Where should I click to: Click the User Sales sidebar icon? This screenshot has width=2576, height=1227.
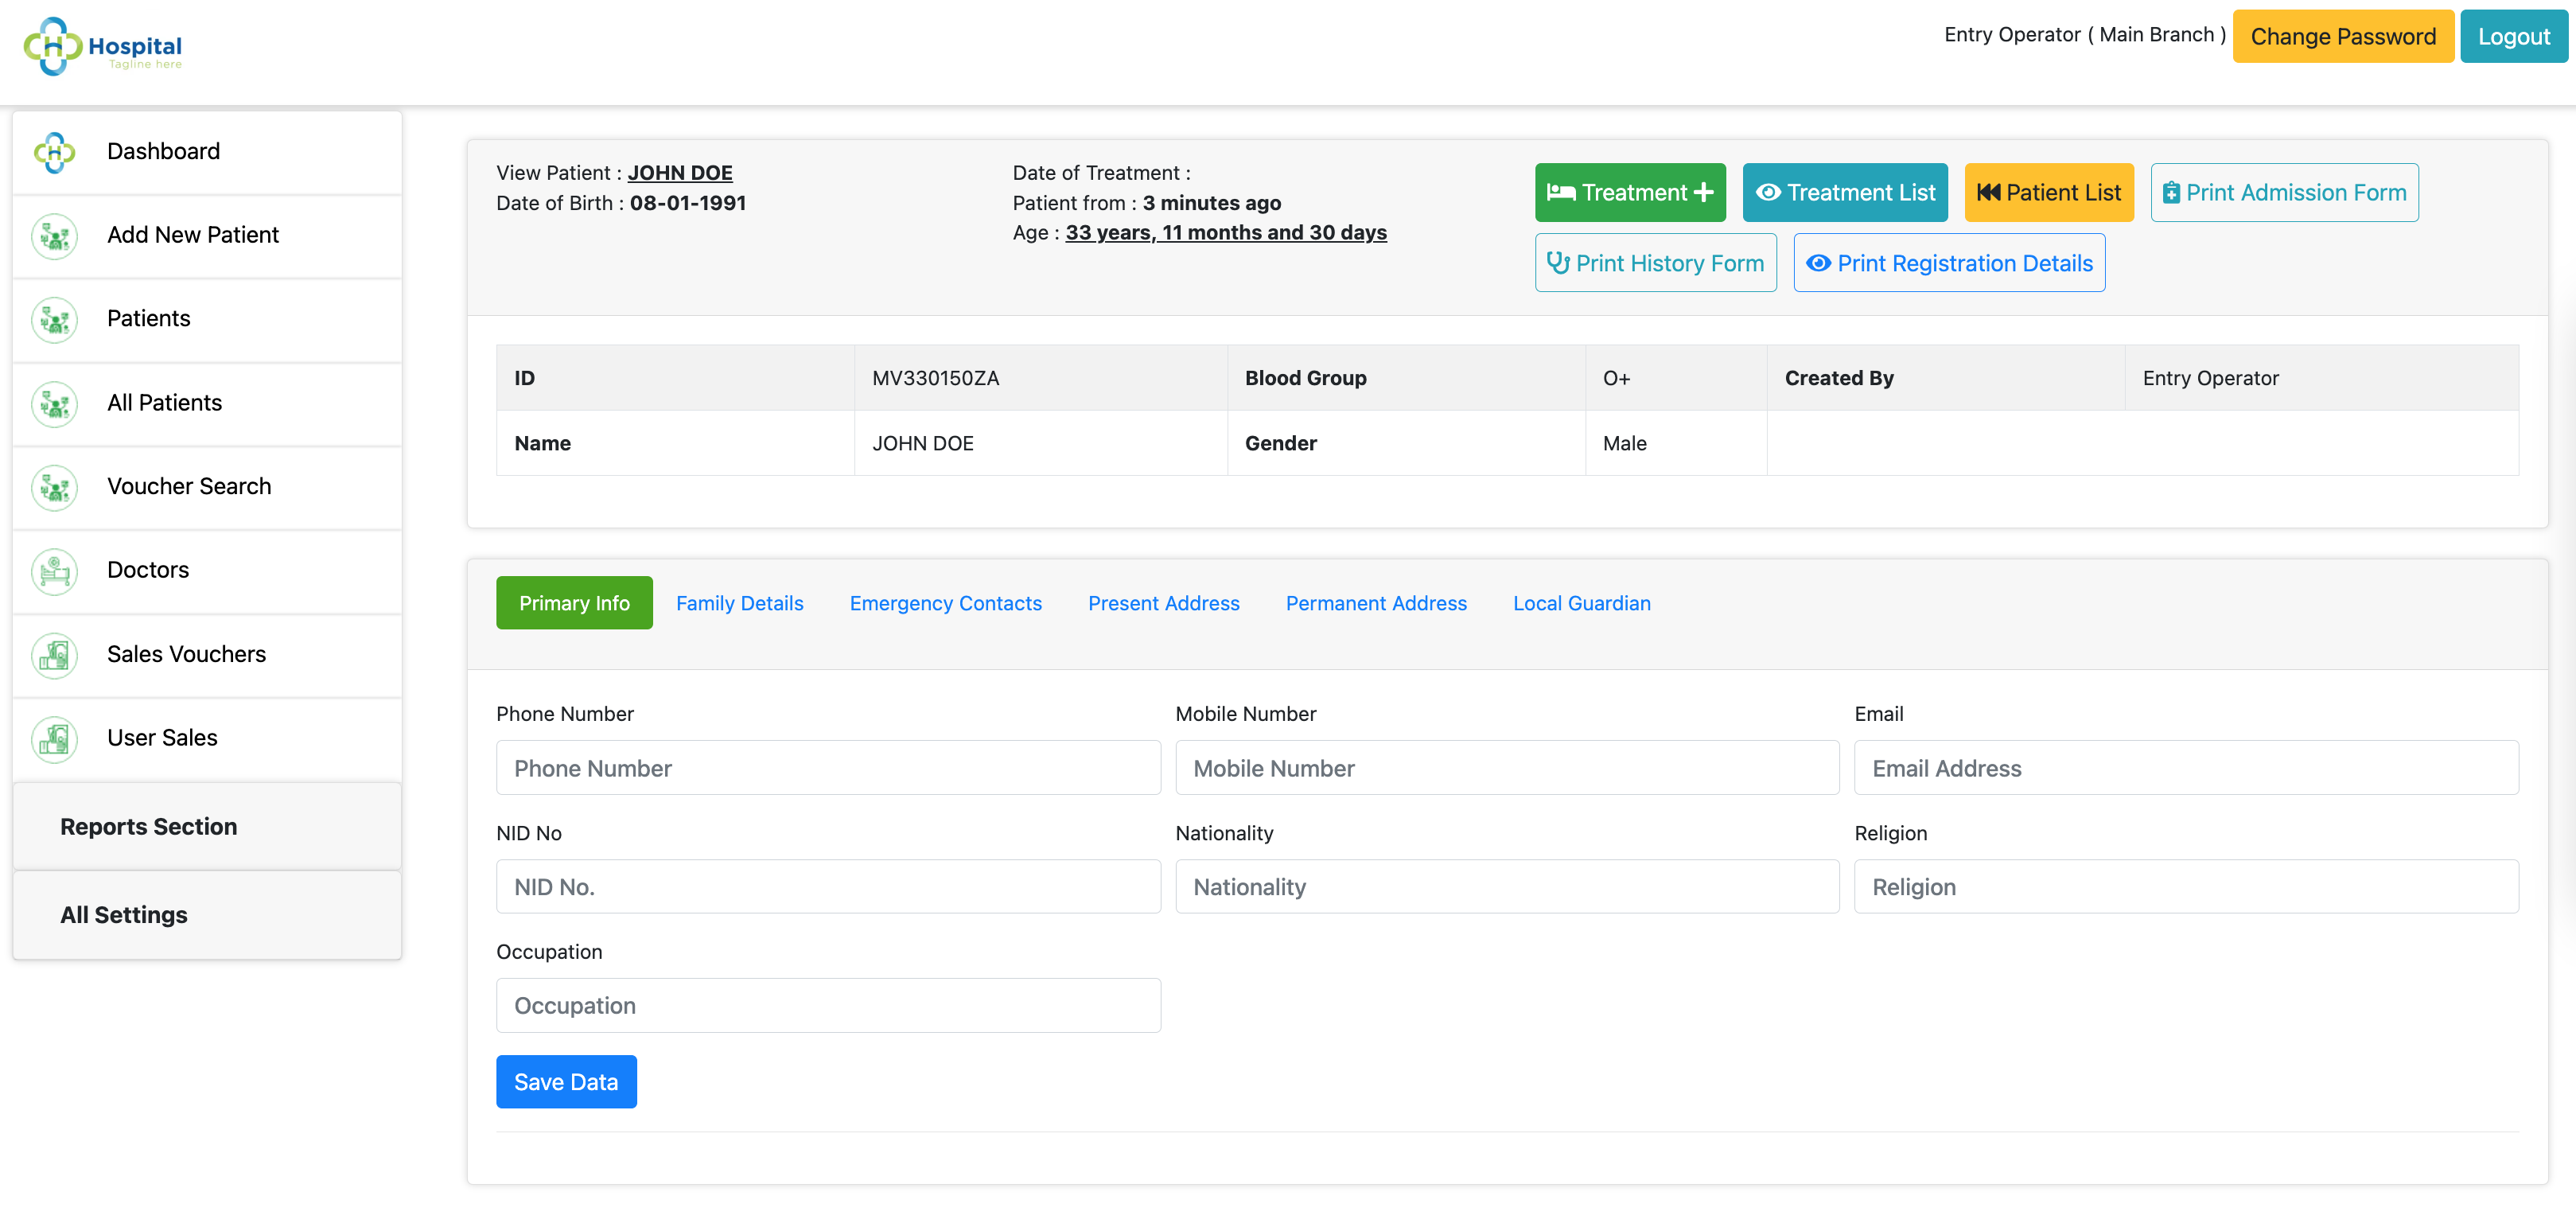click(55, 739)
